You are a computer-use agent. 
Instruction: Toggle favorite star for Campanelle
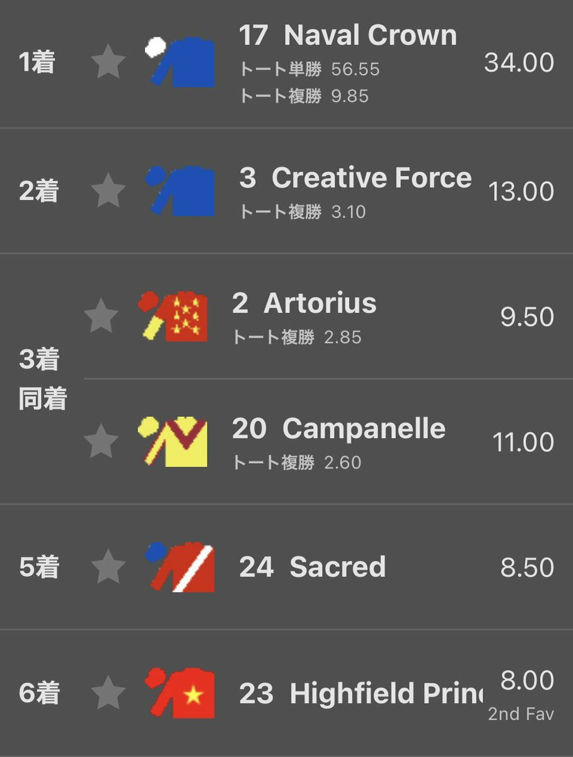[x=101, y=441]
